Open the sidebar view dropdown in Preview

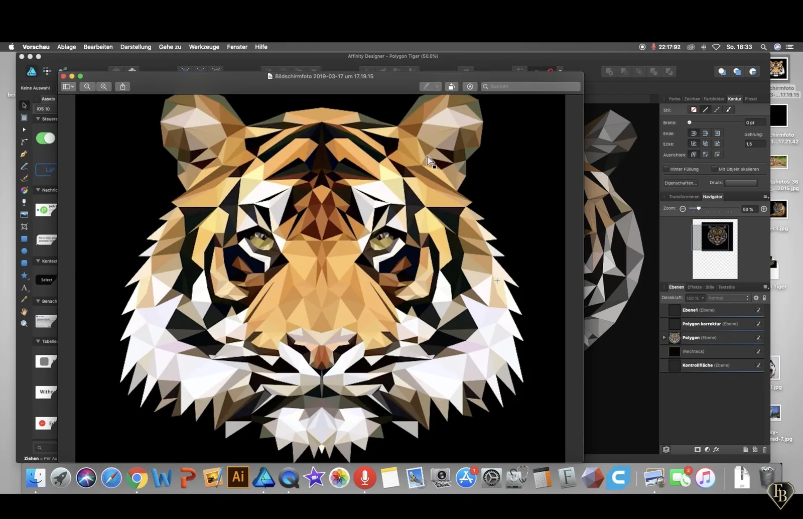(x=68, y=86)
